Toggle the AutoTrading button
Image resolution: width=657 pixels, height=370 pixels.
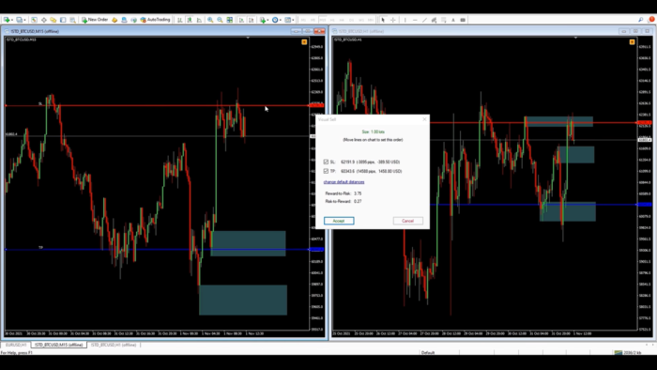(x=155, y=20)
